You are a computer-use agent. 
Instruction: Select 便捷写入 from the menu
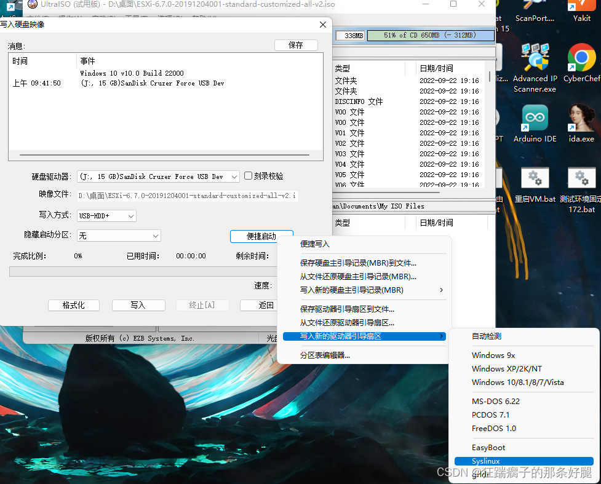click(315, 244)
